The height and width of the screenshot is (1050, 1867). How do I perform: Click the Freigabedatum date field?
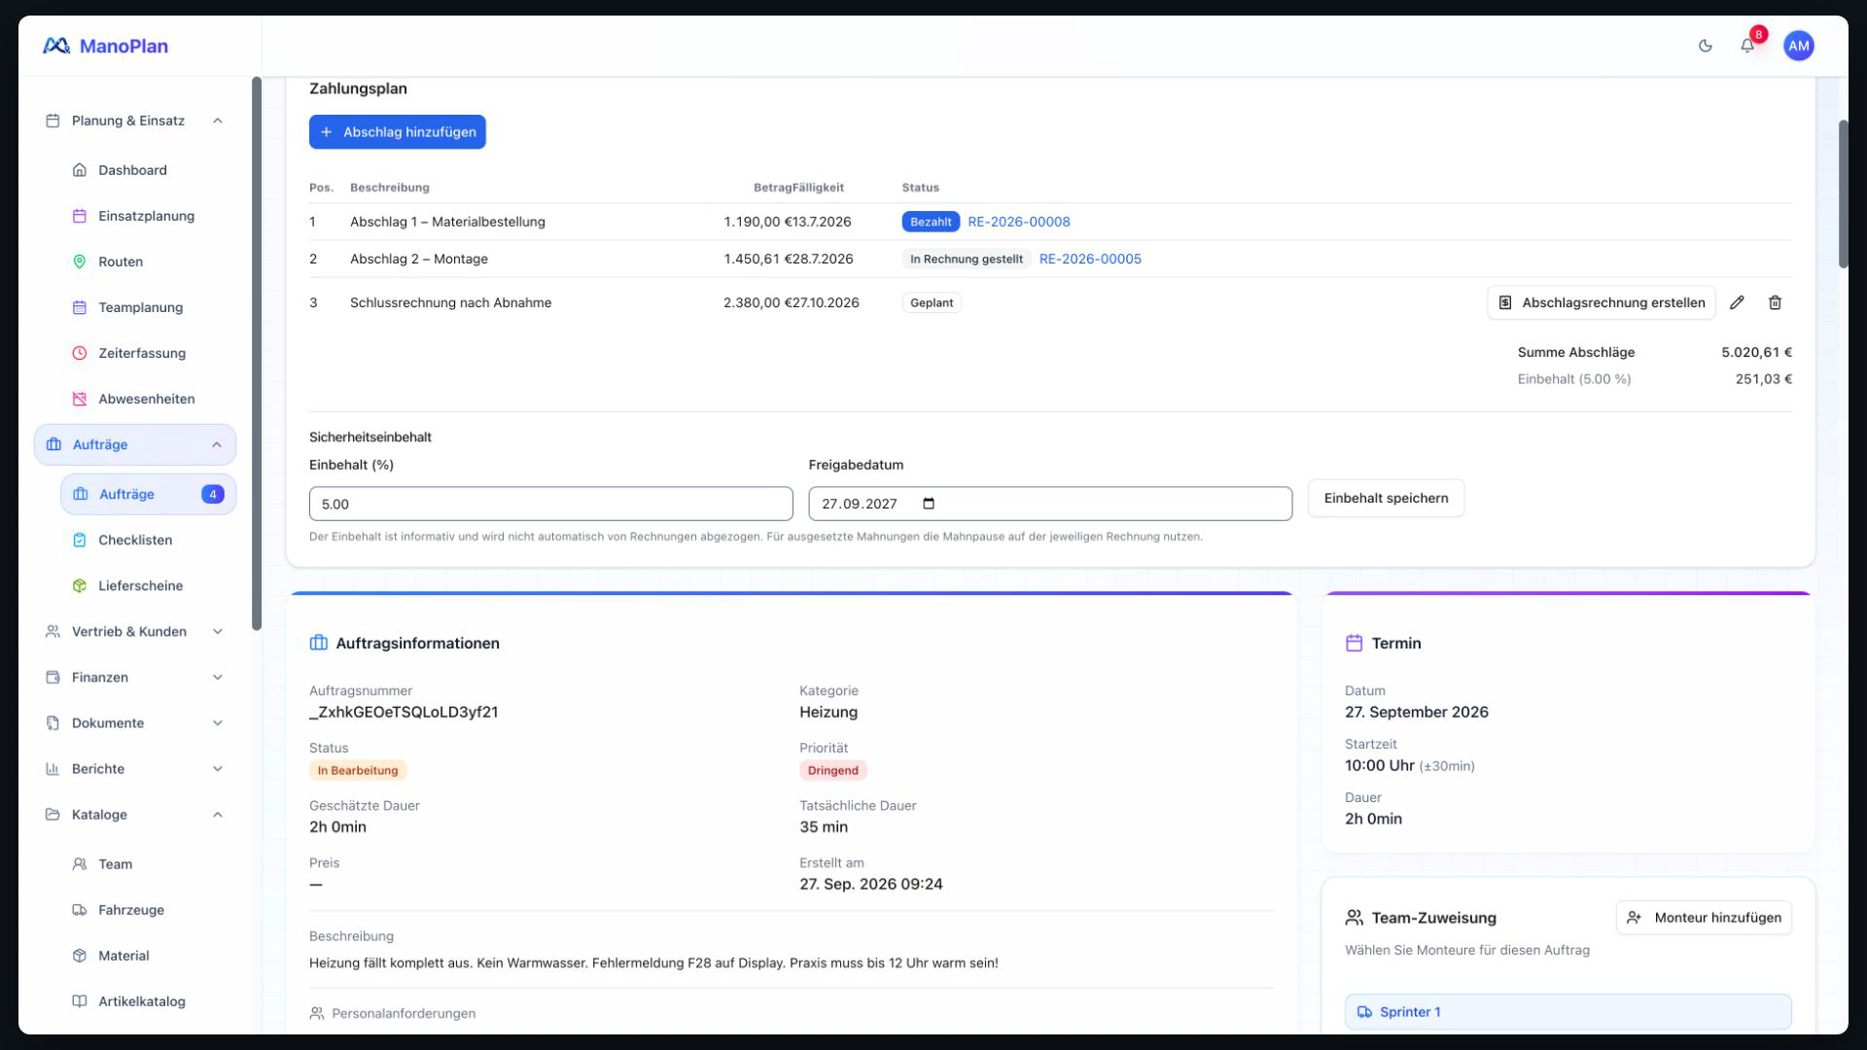pos(1050,504)
